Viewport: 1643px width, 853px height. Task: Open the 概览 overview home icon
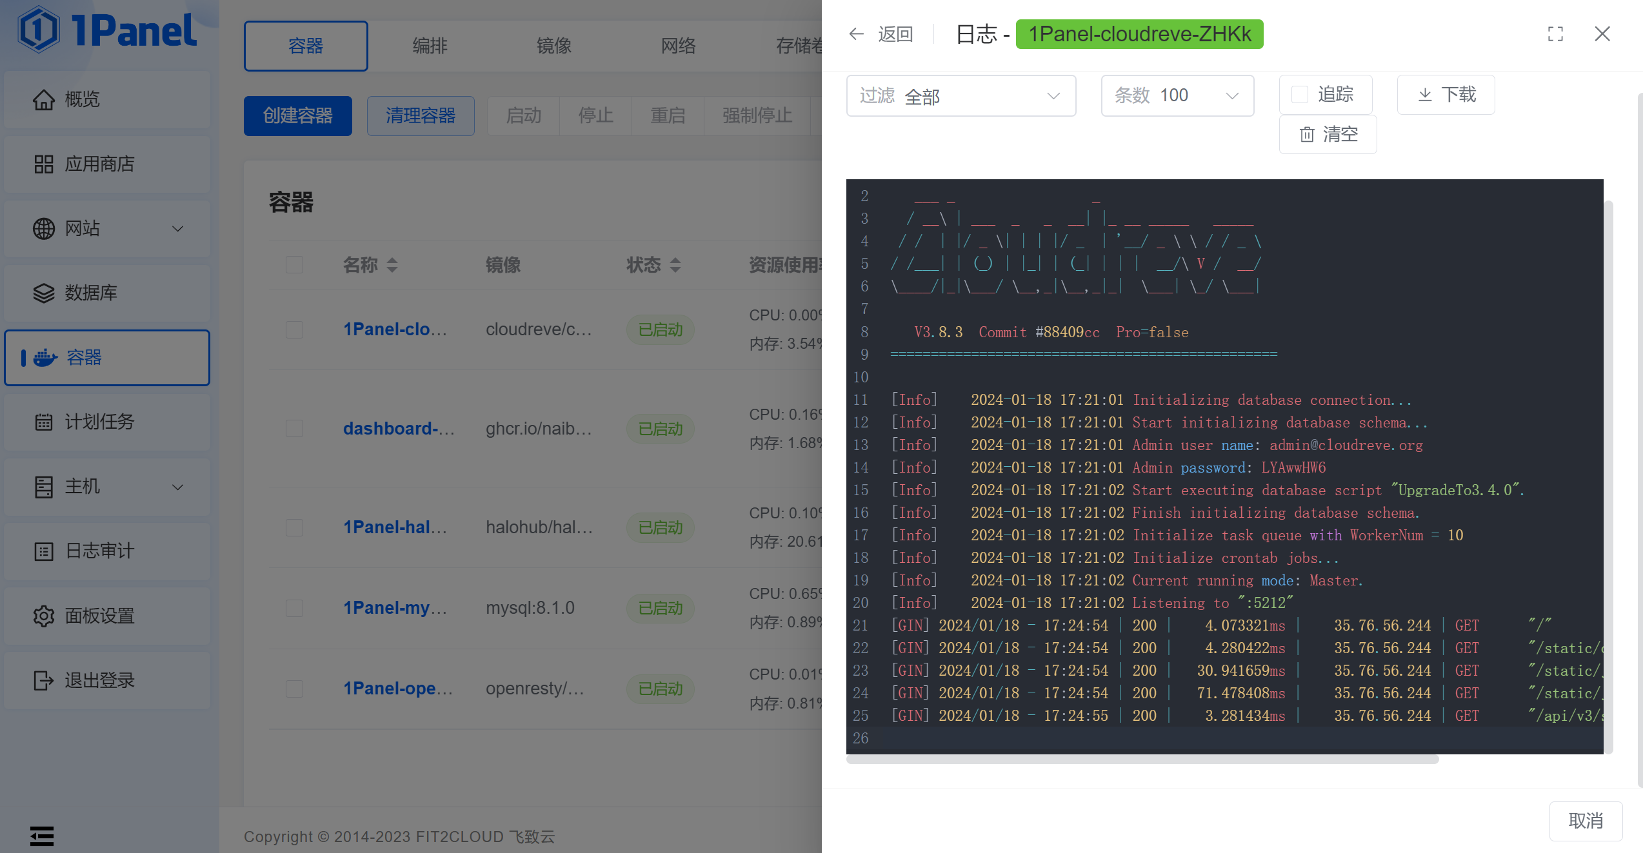point(44,99)
